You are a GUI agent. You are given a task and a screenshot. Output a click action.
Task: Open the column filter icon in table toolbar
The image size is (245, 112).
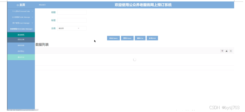(x=222, y=51)
